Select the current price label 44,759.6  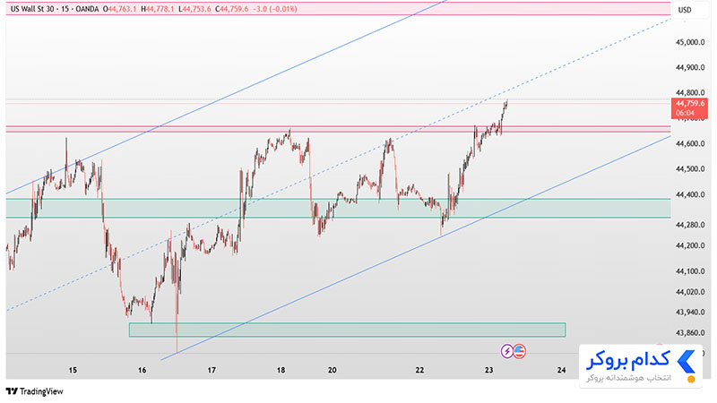[x=690, y=104]
